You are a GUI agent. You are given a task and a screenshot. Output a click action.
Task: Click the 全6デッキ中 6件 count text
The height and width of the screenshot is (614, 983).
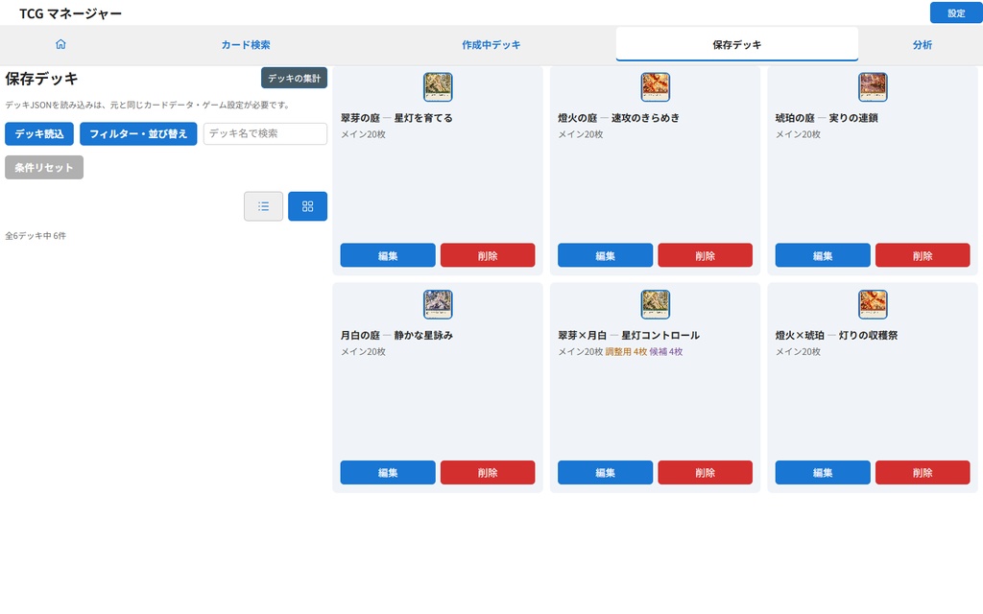click(36, 236)
